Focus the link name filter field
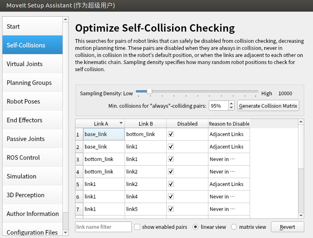 pos(103,227)
